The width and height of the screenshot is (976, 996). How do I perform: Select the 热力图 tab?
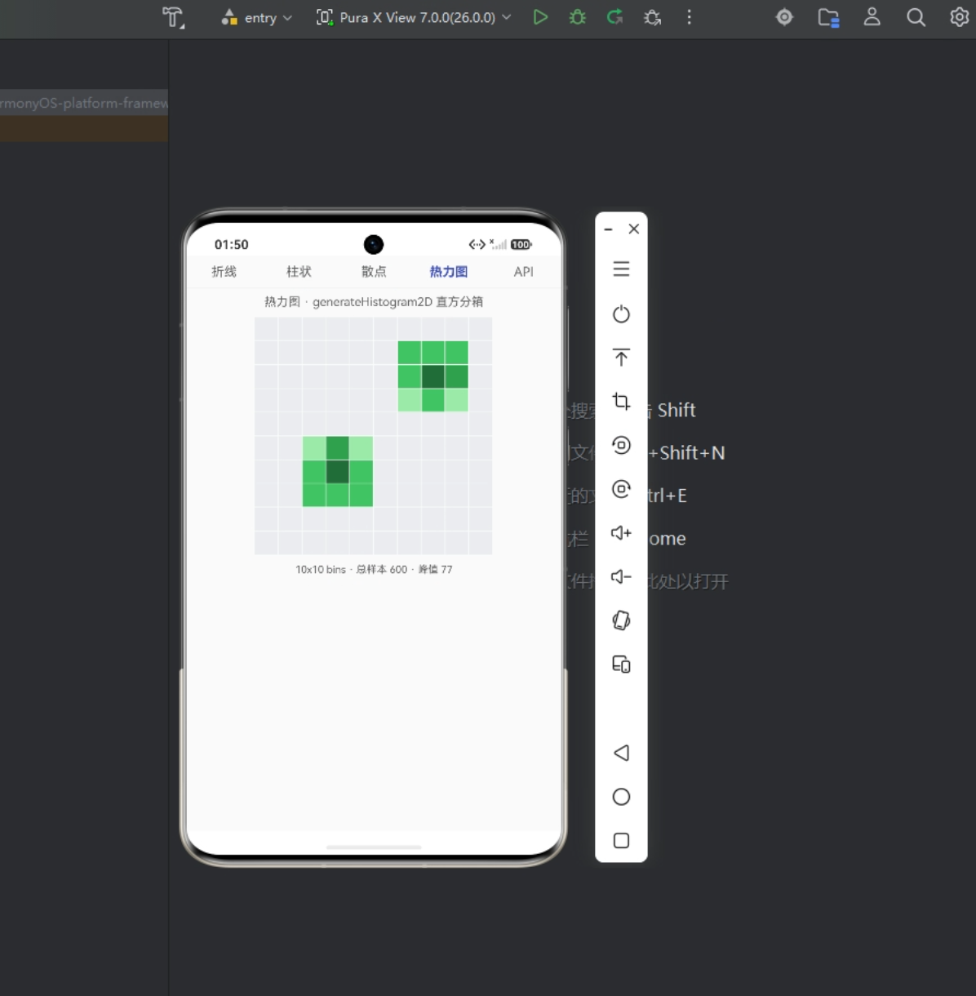449,272
